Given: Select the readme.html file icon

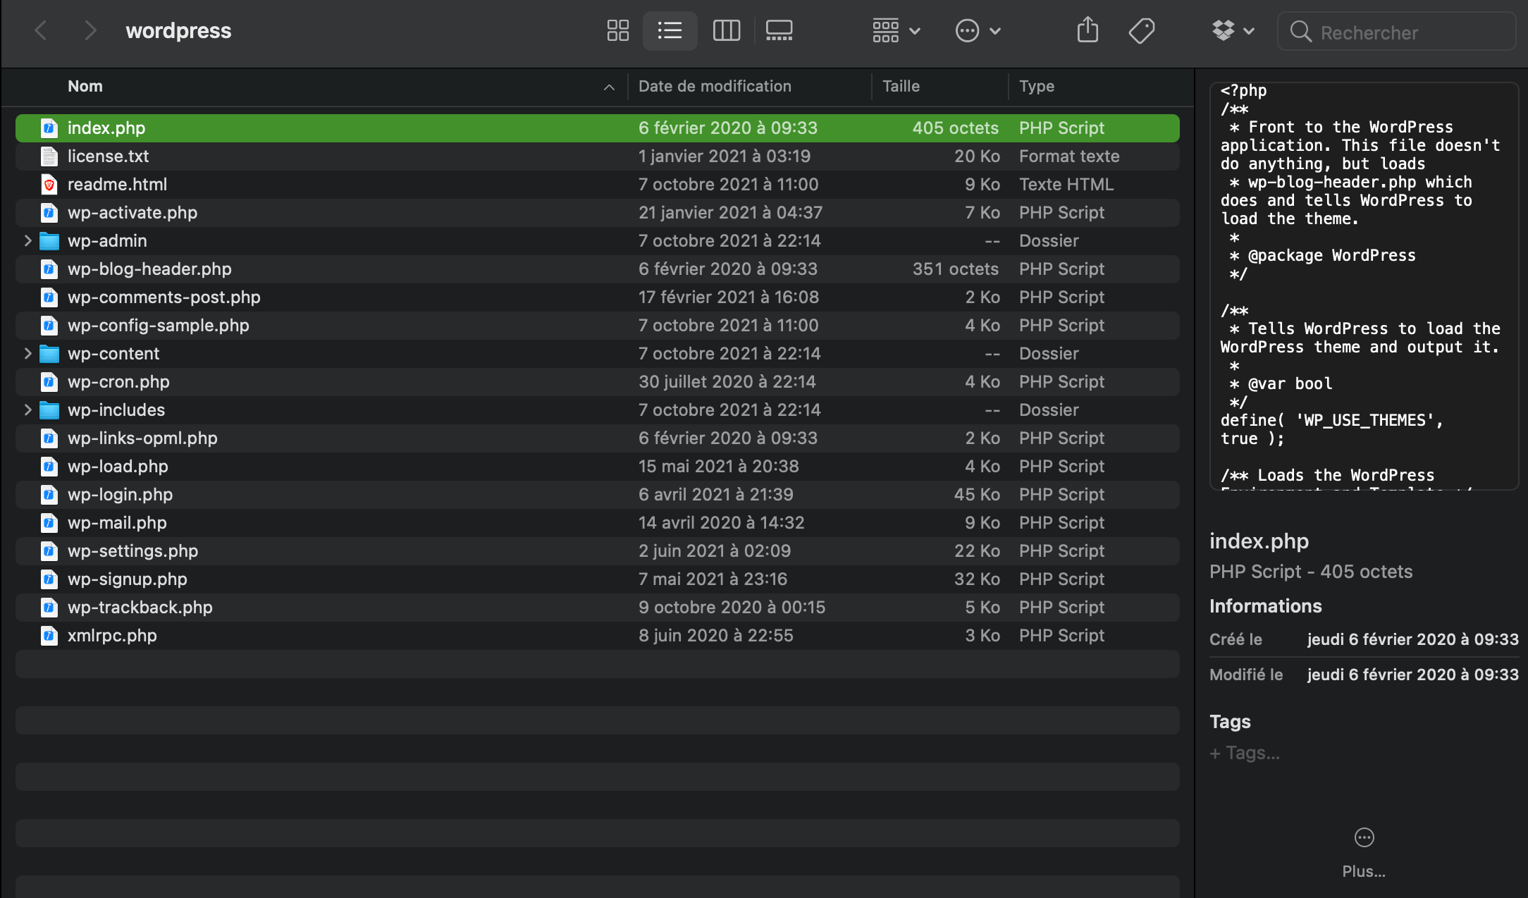Looking at the screenshot, I should click(x=49, y=184).
